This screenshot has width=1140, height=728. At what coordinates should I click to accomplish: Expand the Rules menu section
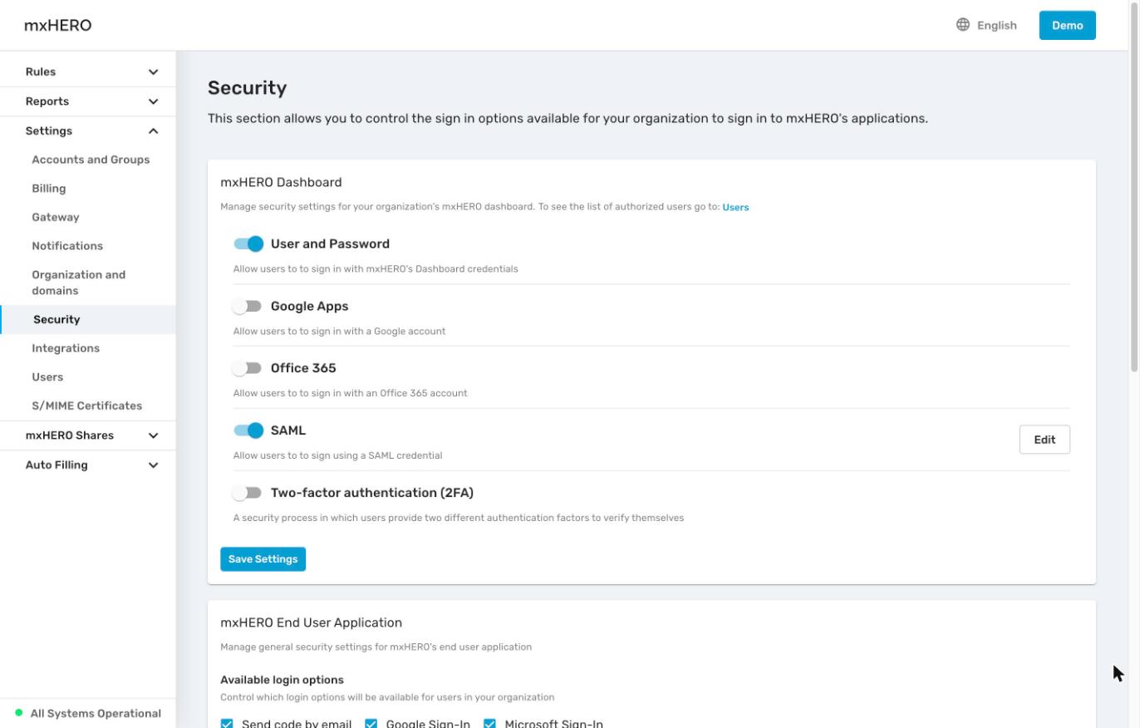(x=88, y=71)
